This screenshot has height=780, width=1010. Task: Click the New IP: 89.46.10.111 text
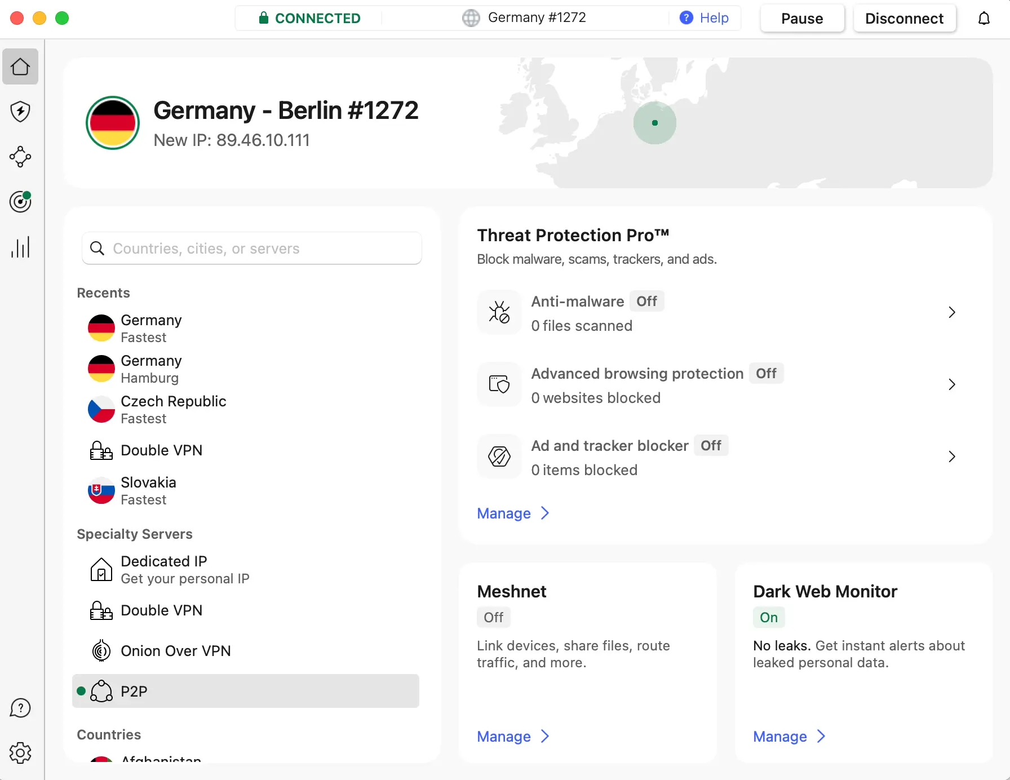pyautogui.click(x=232, y=140)
